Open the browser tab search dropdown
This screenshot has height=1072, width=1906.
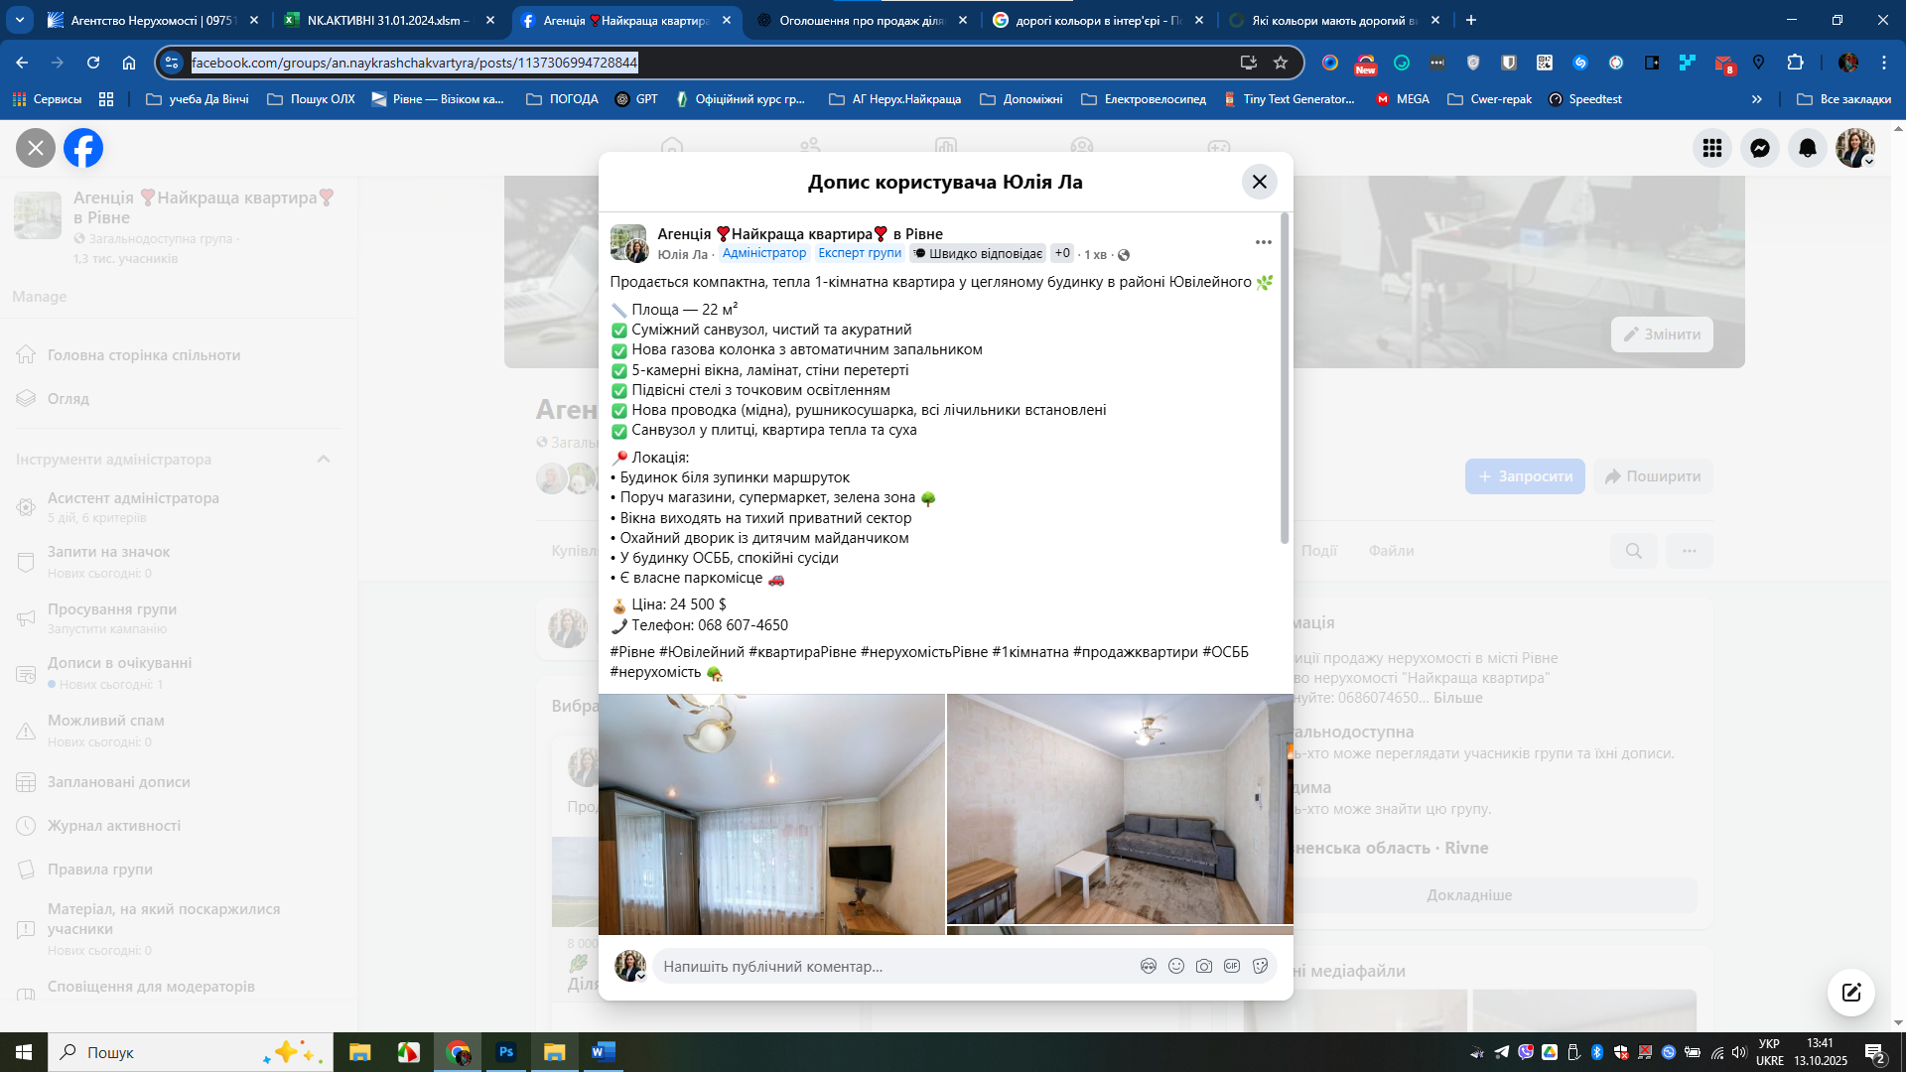[x=20, y=20]
